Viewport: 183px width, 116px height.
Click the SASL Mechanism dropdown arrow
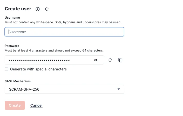(x=119, y=89)
